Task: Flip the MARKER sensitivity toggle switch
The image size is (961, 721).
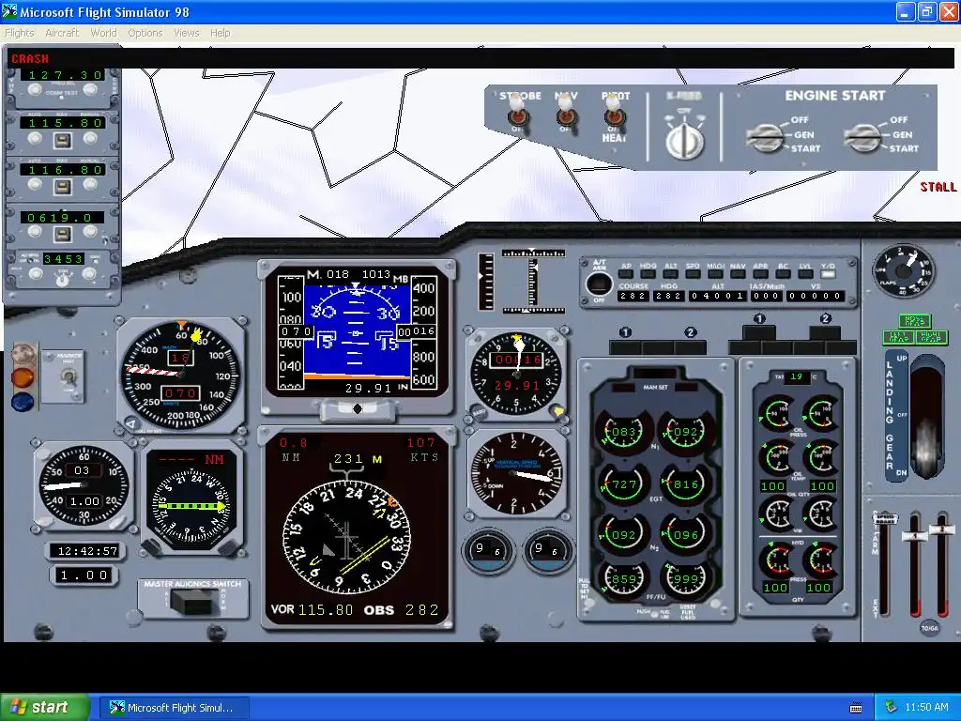Action: (x=69, y=377)
